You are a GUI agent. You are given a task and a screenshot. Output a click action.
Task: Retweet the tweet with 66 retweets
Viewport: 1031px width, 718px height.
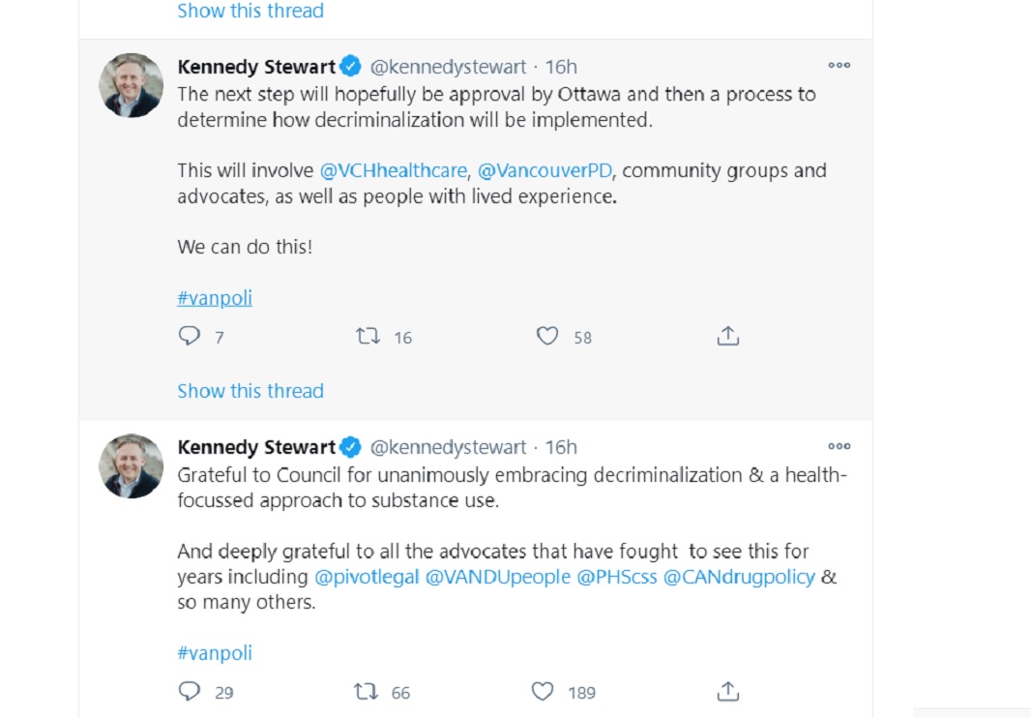[x=366, y=691]
